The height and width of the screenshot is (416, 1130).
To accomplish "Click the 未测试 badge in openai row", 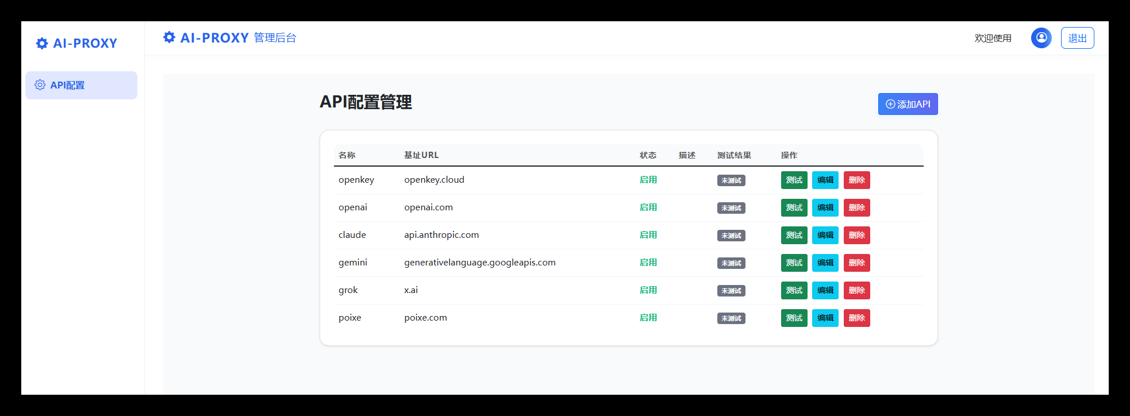I will coord(731,208).
